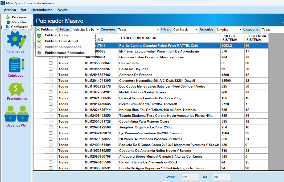Check the box for Hierba Santa row
This screenshot has height=182, width=284.
[x=51, y=63]
